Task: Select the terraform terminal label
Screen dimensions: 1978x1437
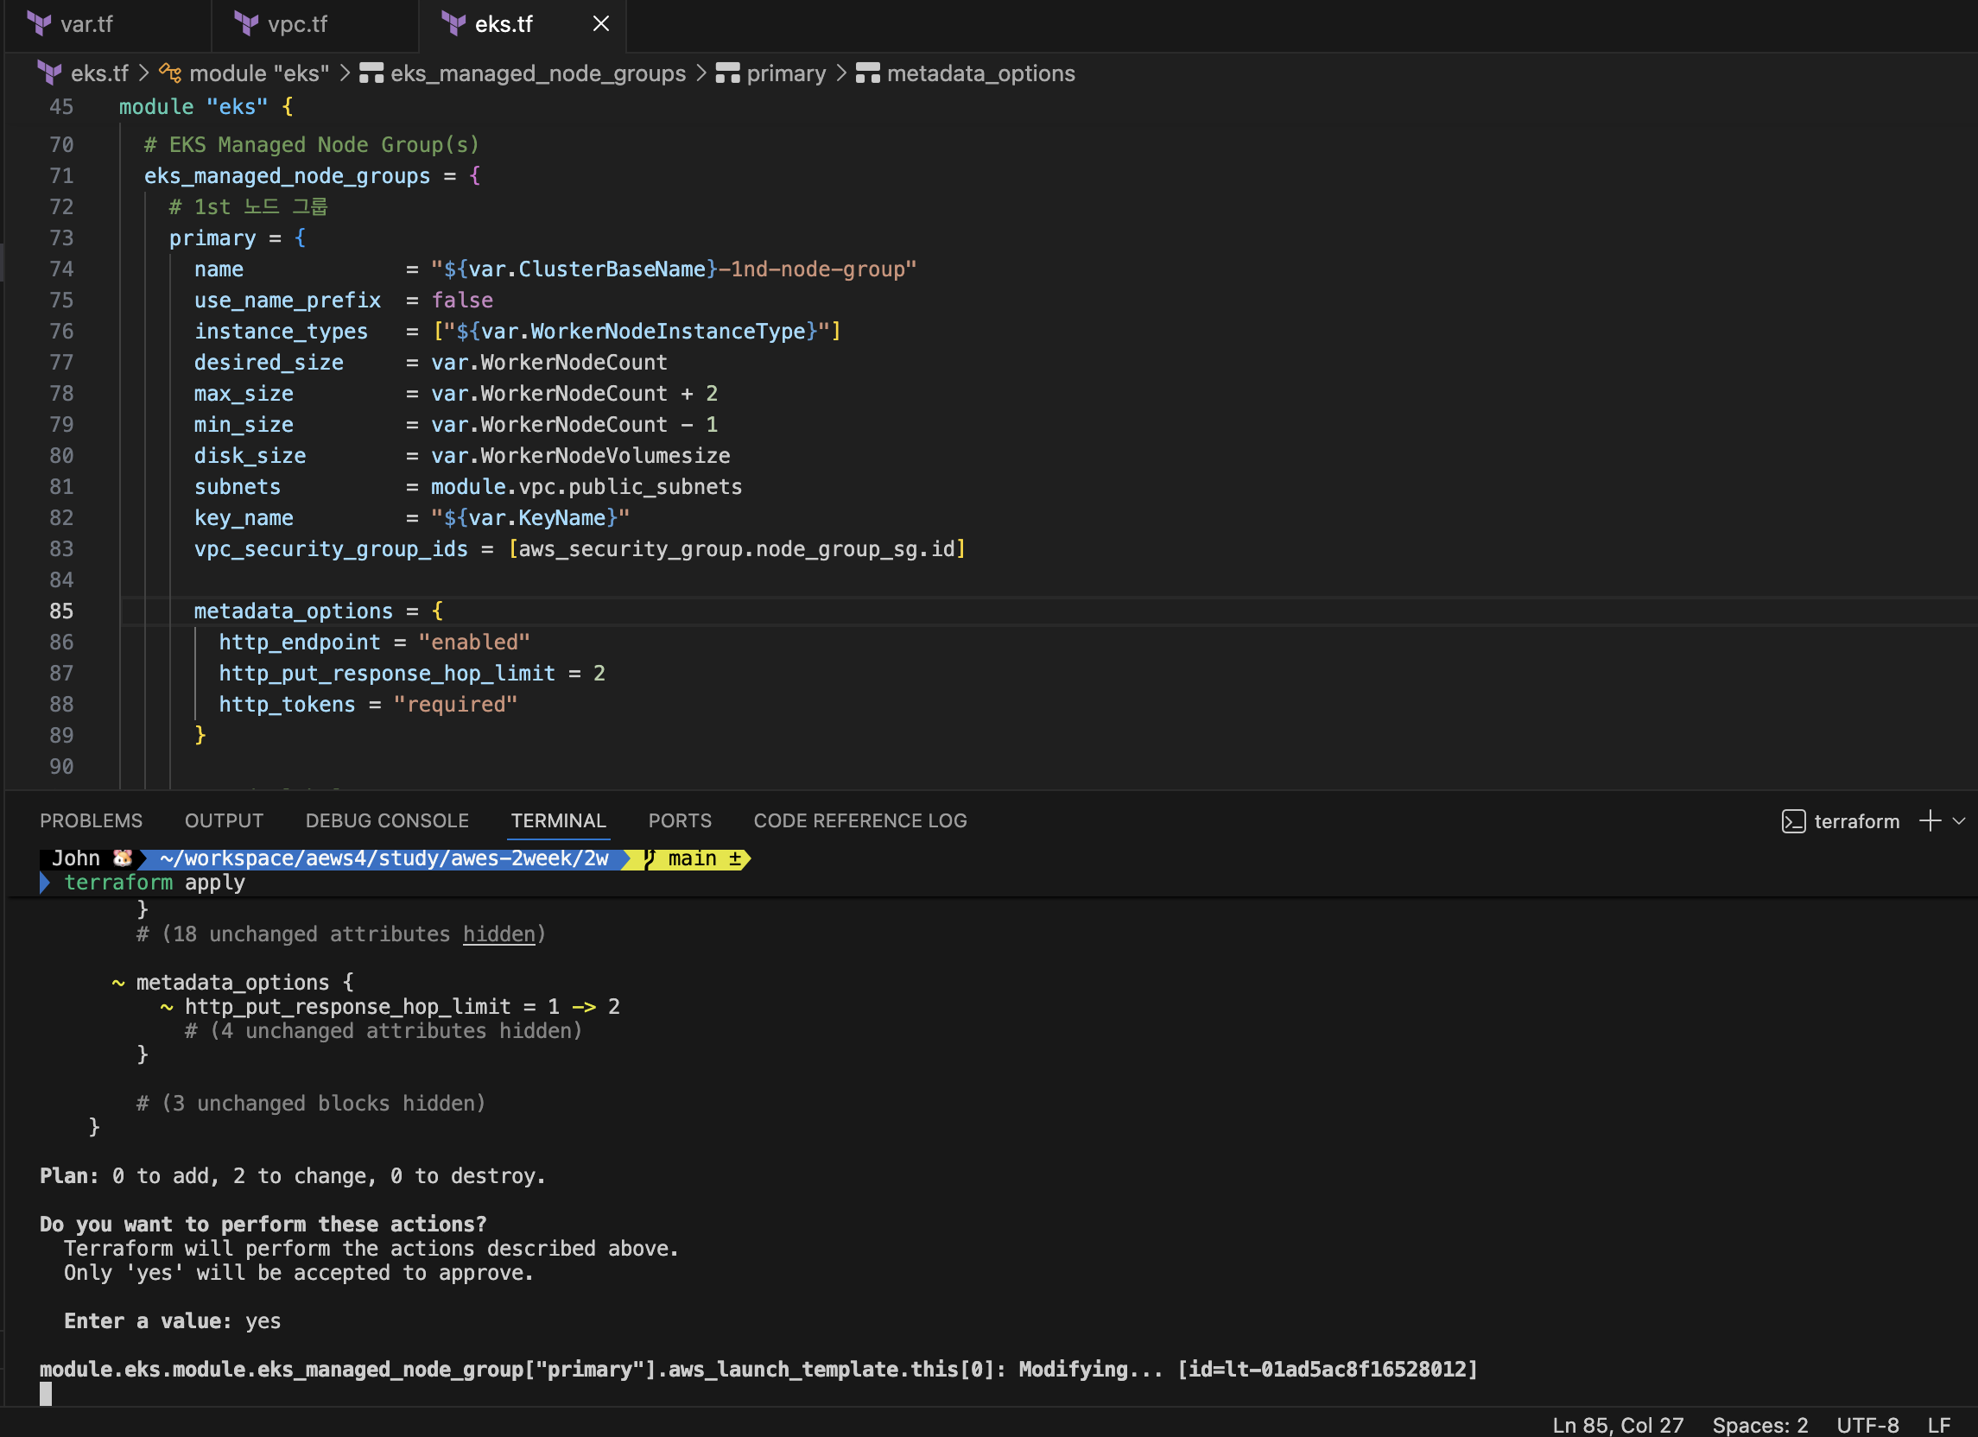Action: [x=1857, y=821]
